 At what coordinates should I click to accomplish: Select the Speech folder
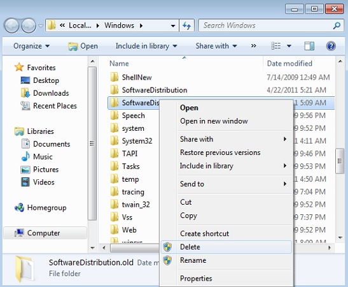(x=133, y=115)
